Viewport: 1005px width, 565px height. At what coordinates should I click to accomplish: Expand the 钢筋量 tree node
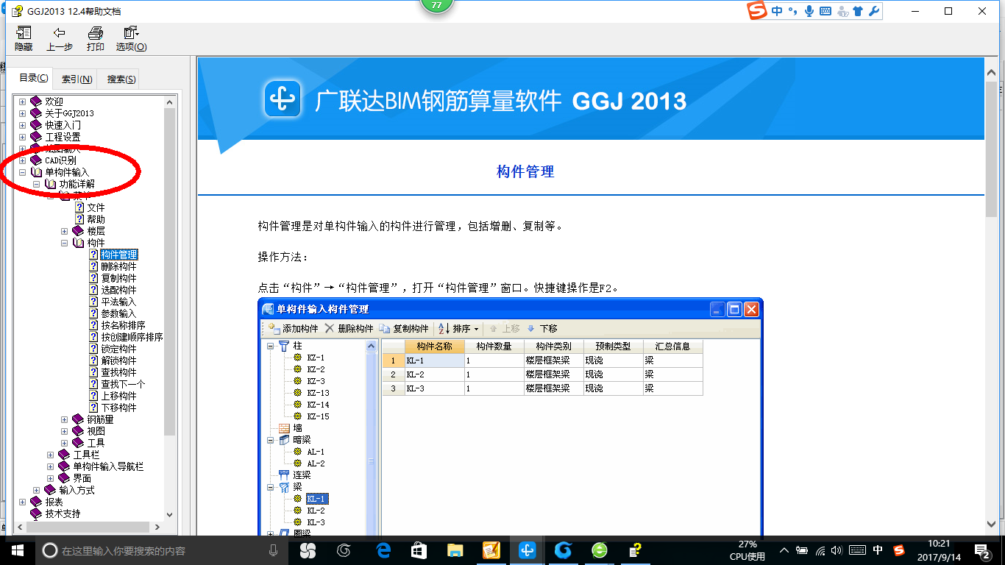[x=64, y=419]
